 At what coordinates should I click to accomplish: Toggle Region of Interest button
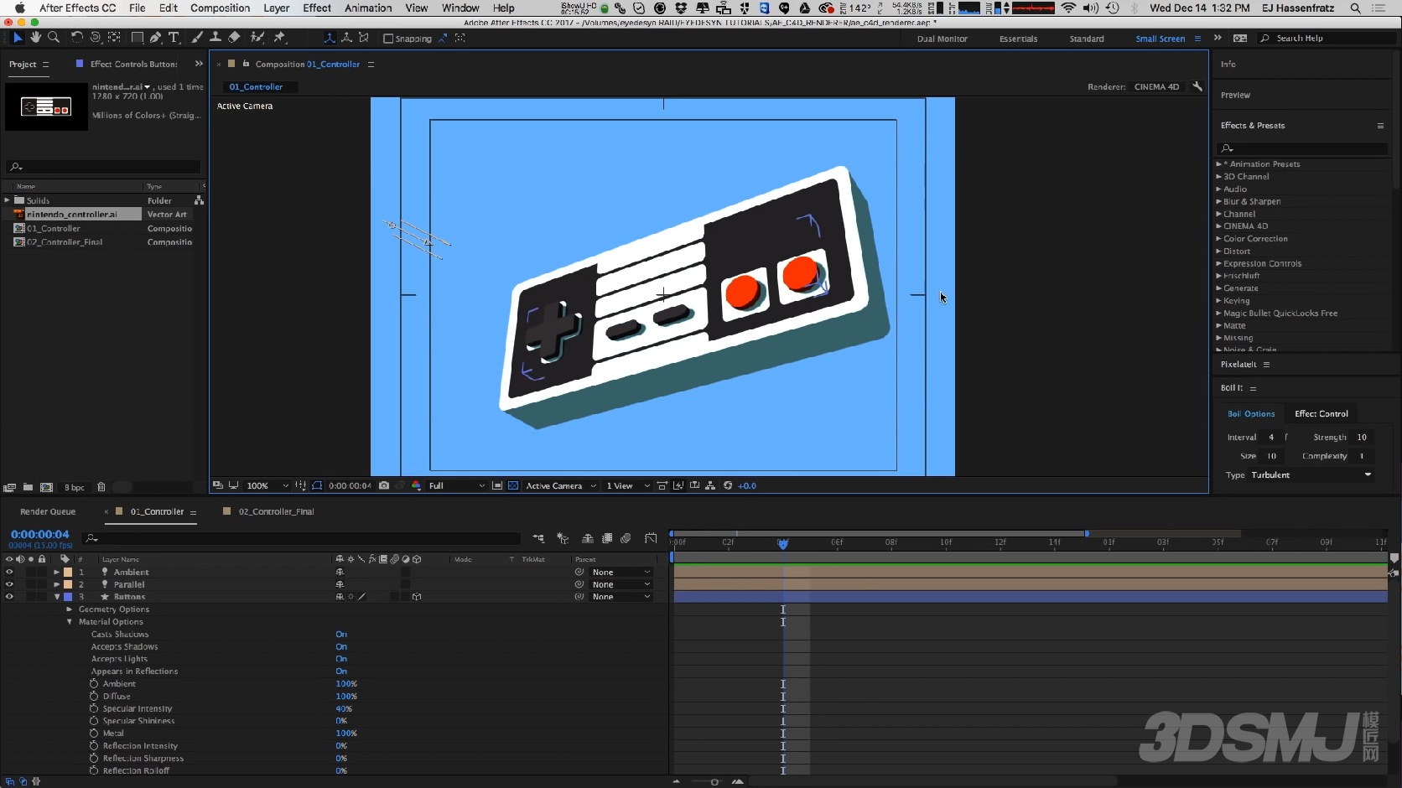click(x=497, y=485)
